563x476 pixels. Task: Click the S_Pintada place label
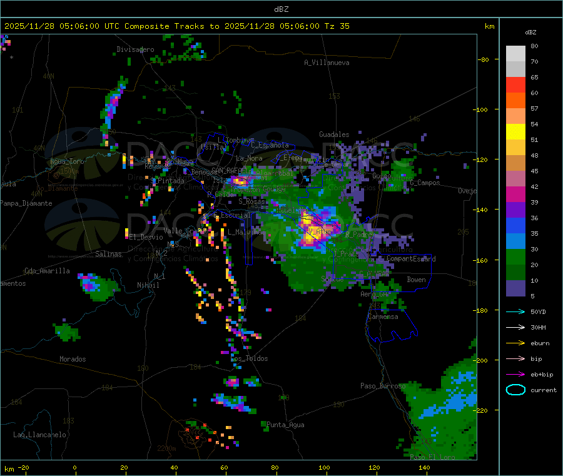167,181
